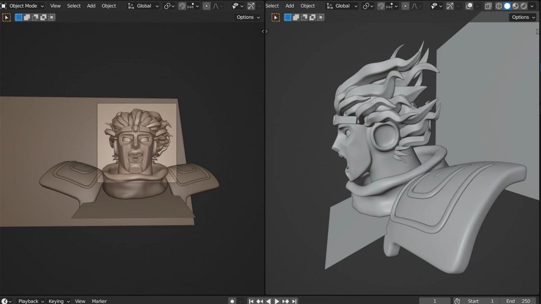Switch to rendered shading in right viewport
This screenshot has height=304, width=541.
(x=524, y=6)
